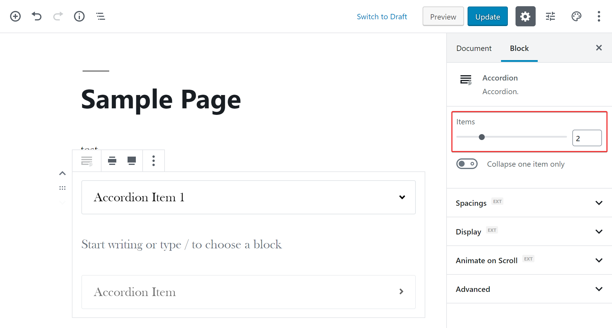
Task: Click the Preview button
Action: [442, 17]
